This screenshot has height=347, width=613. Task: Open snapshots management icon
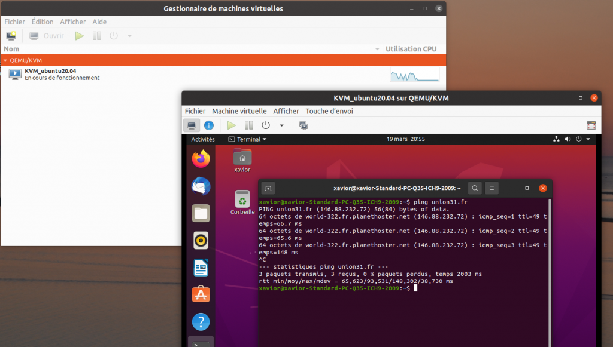(x=304, y=125)
